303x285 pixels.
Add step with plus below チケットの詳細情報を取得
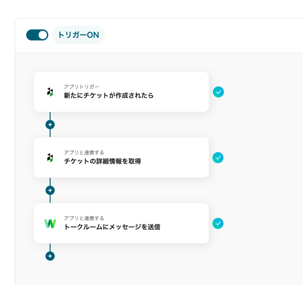[50, 190]
